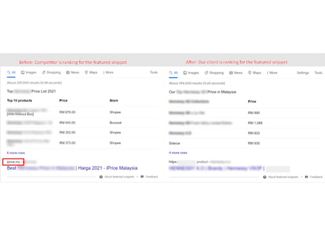
Task: Click the RM 833 price cell
Action: pyautogui.click(x=254, y=133)
